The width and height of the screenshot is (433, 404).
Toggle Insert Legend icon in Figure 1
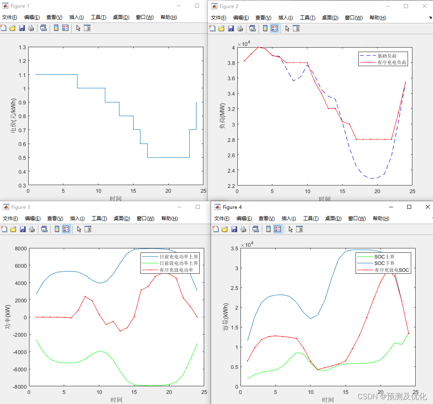click(x=65, y=28)
